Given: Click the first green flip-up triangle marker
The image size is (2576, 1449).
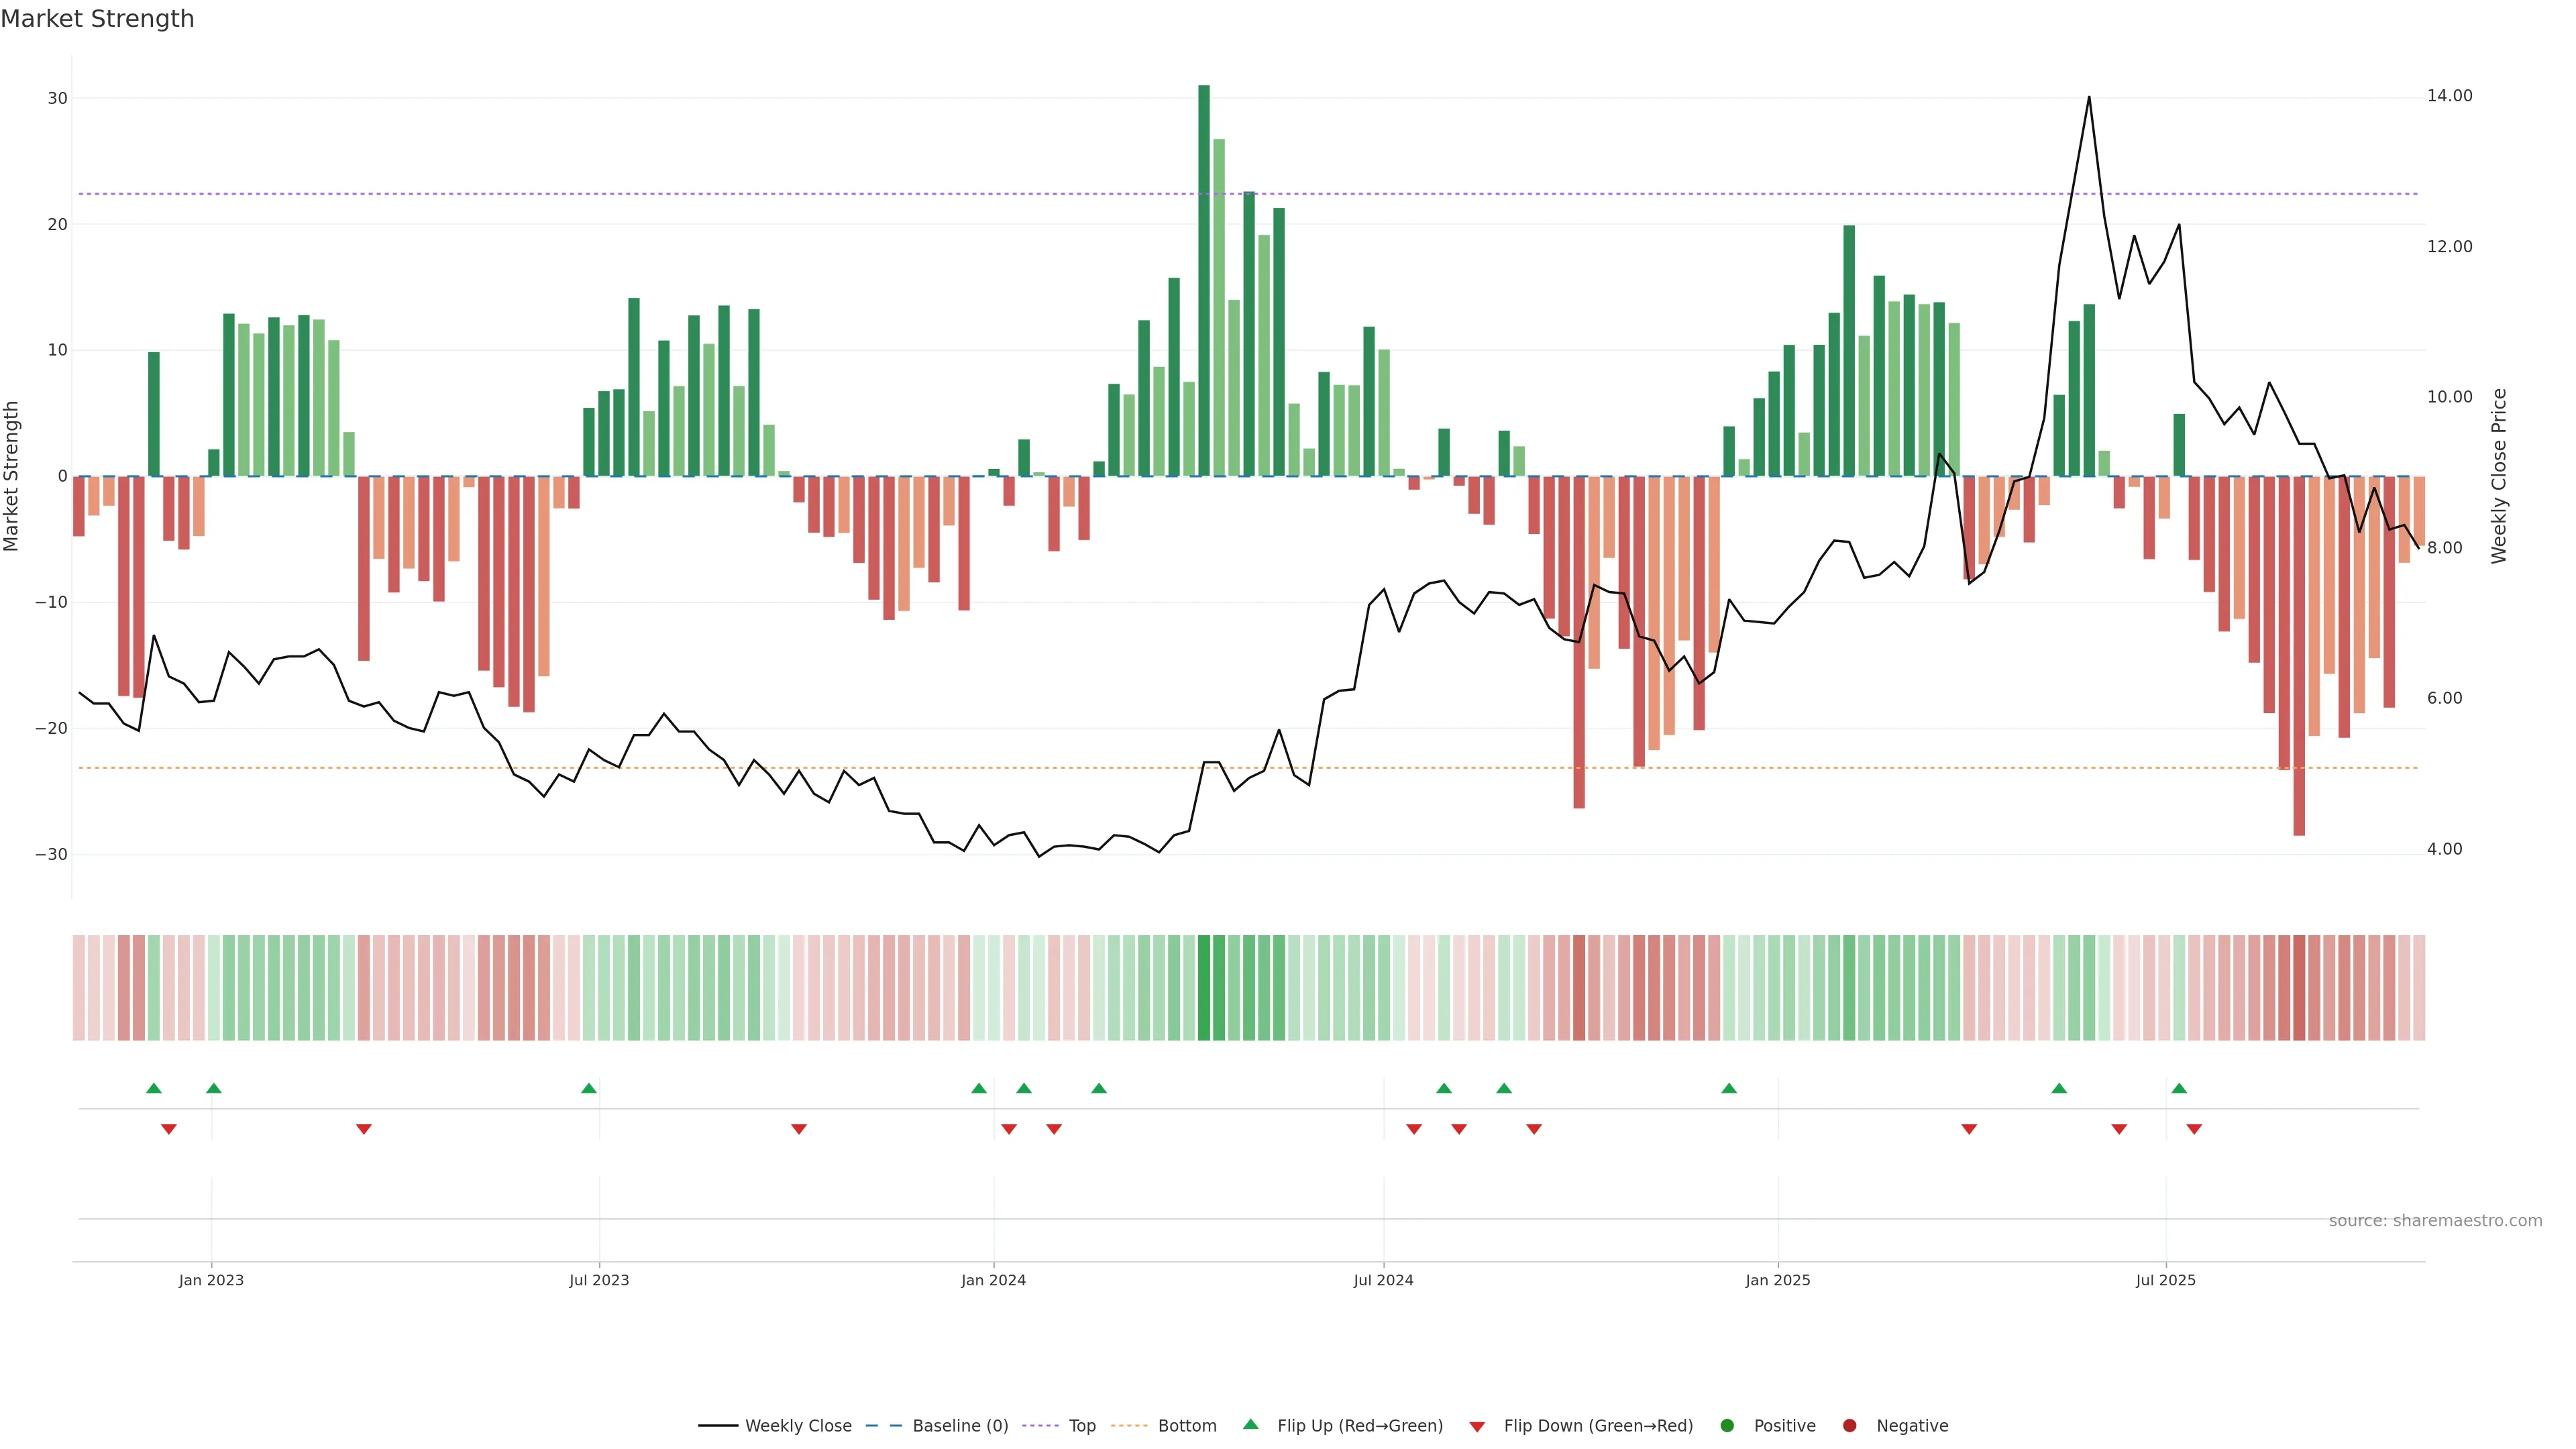Looking at the screenshot, I should pyautogui.click(x=153, y=1088).
